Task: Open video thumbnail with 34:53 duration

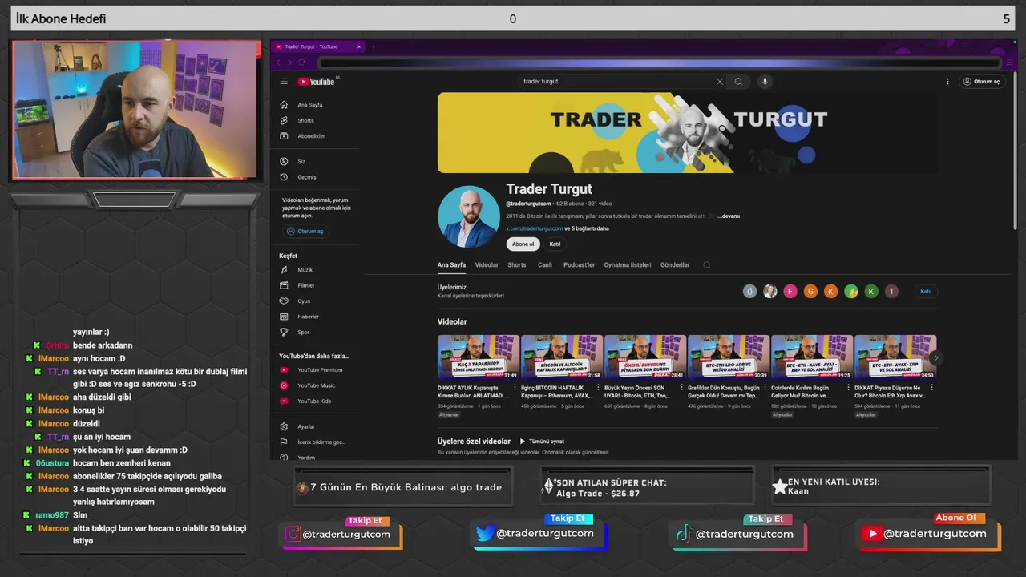Action: (895, 357)
